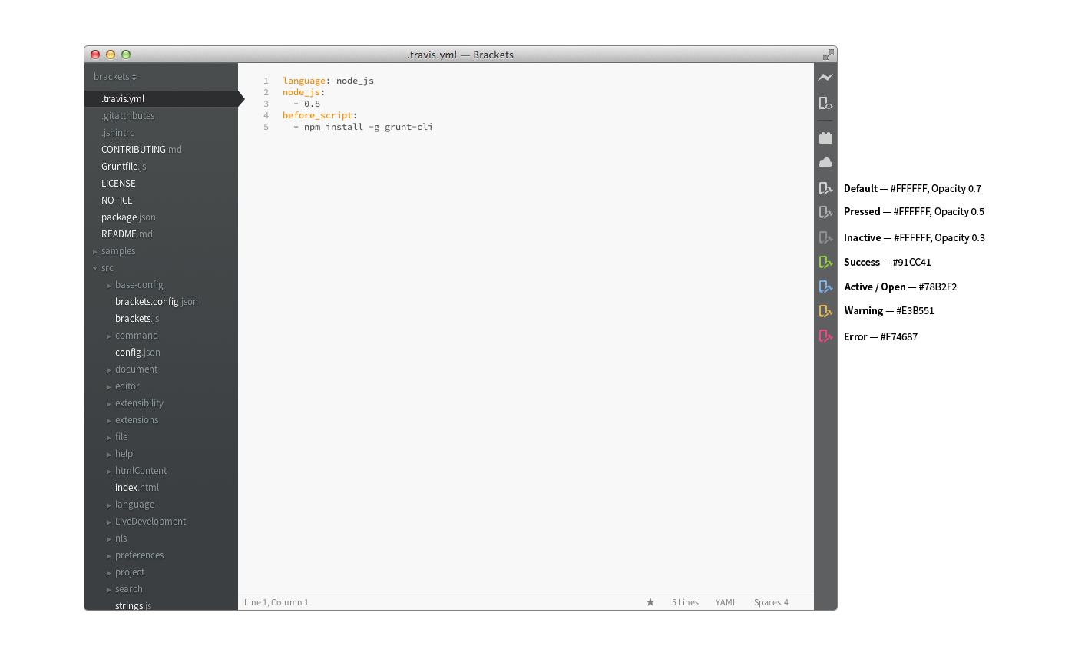Open README.md in the sidebar
The image size is (1075, 656).
click(127, 234)
